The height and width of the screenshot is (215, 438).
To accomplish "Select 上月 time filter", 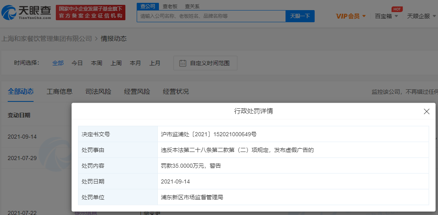I will 154,63.
